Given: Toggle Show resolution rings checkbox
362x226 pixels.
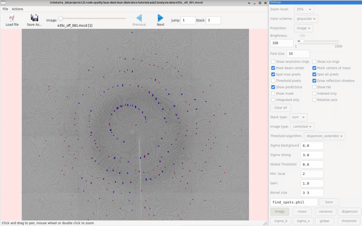Looking at the screenshot, I should click(273, 62).
